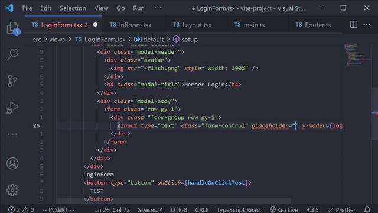Click the default symbol breadcrumb
This screenshot has width=378, height=213.
click(149, 40)
